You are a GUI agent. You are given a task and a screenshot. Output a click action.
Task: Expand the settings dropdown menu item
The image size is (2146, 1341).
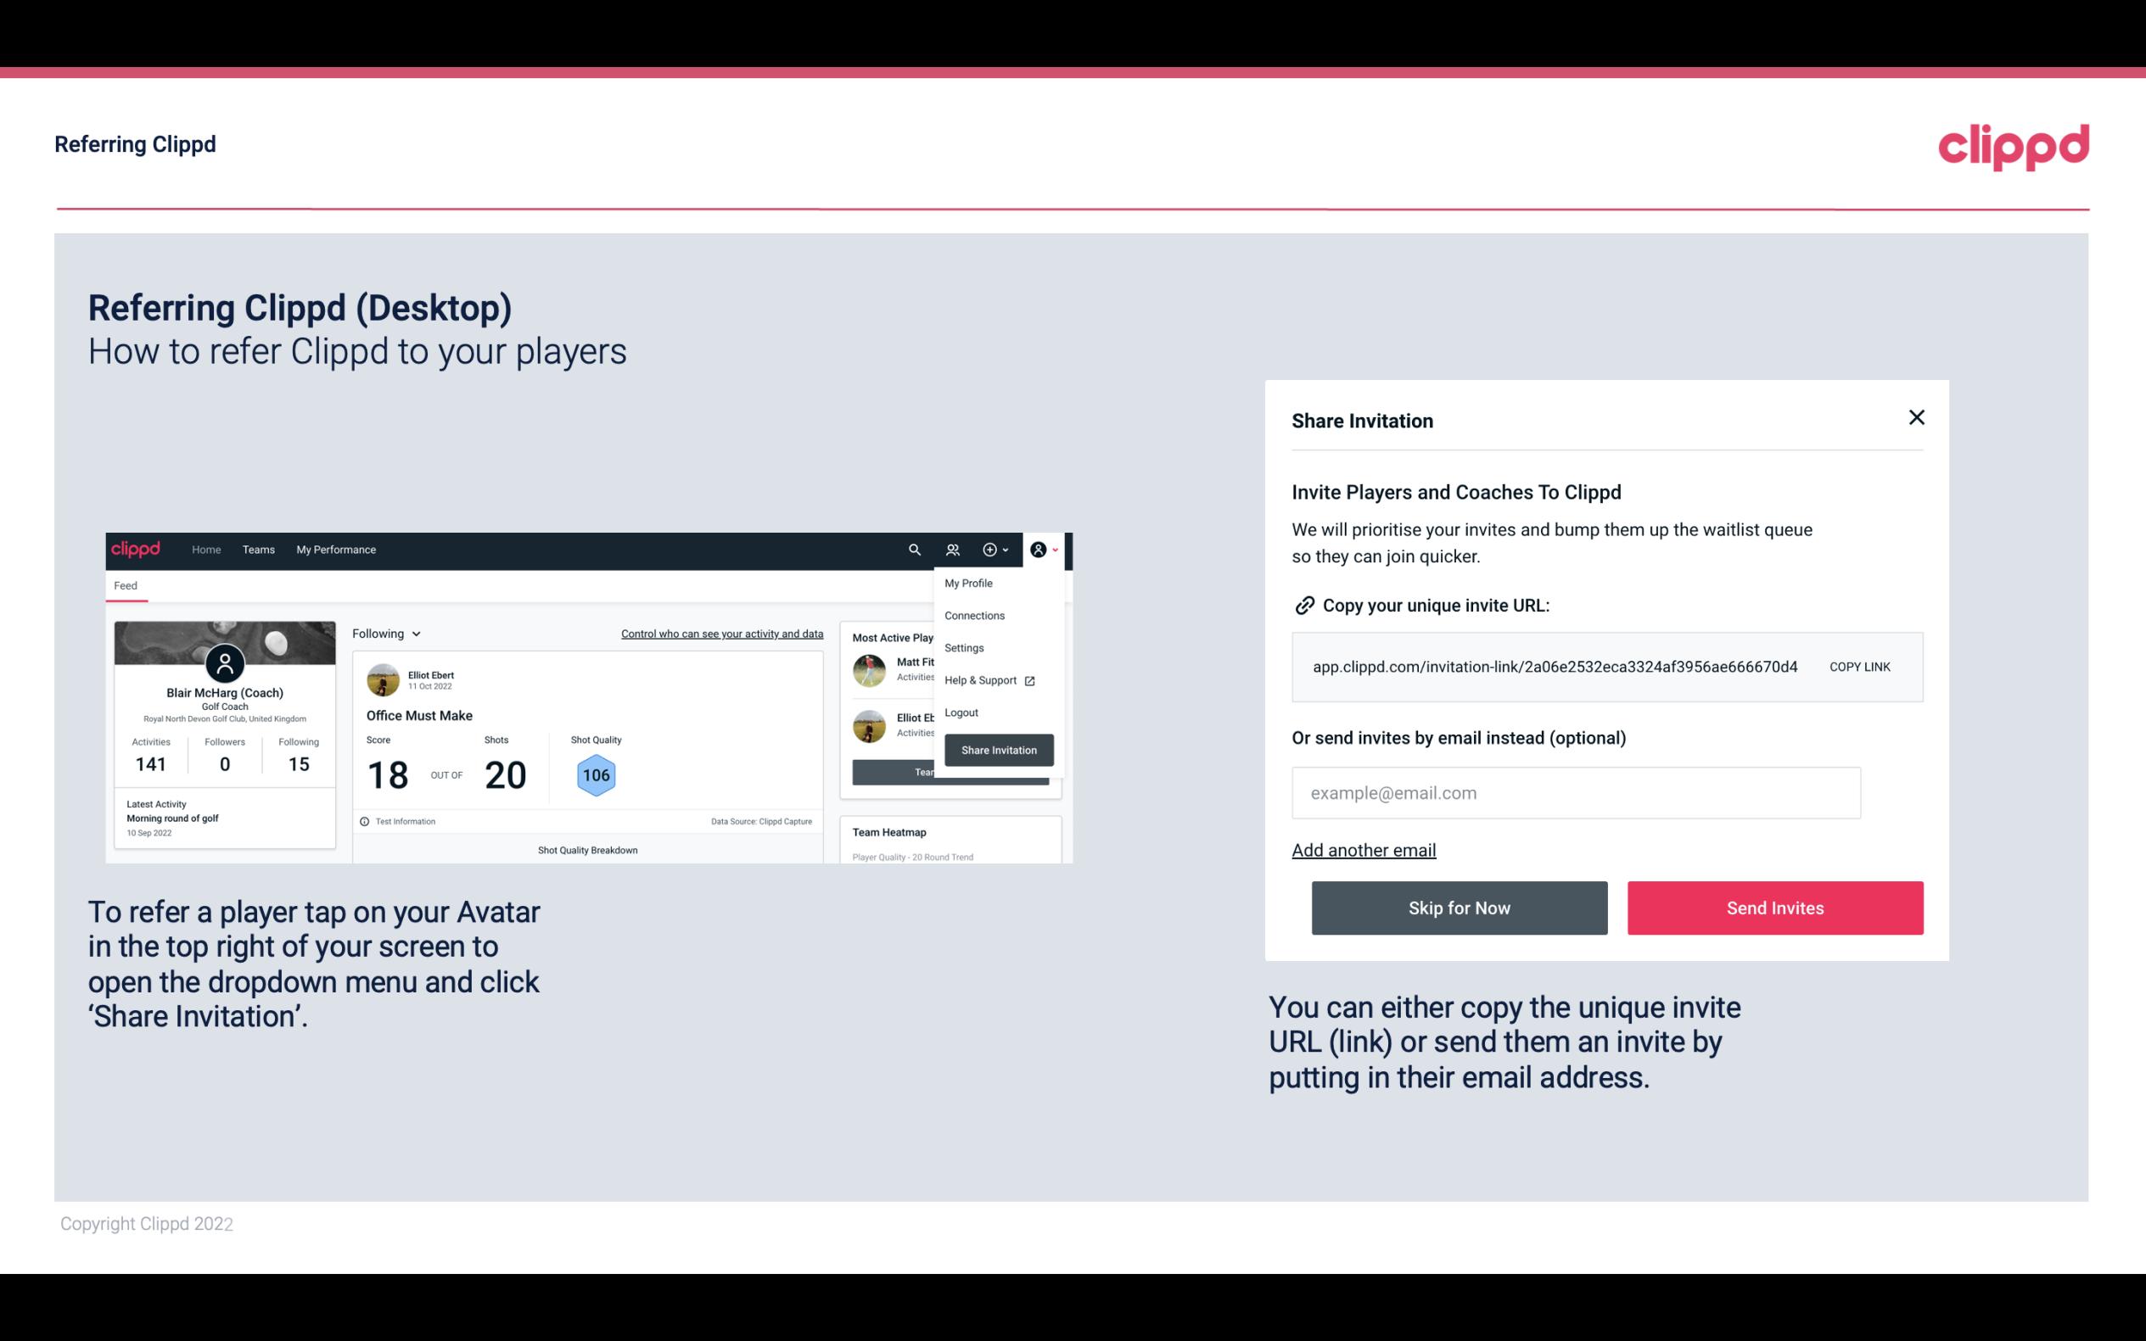click(961, 647)
